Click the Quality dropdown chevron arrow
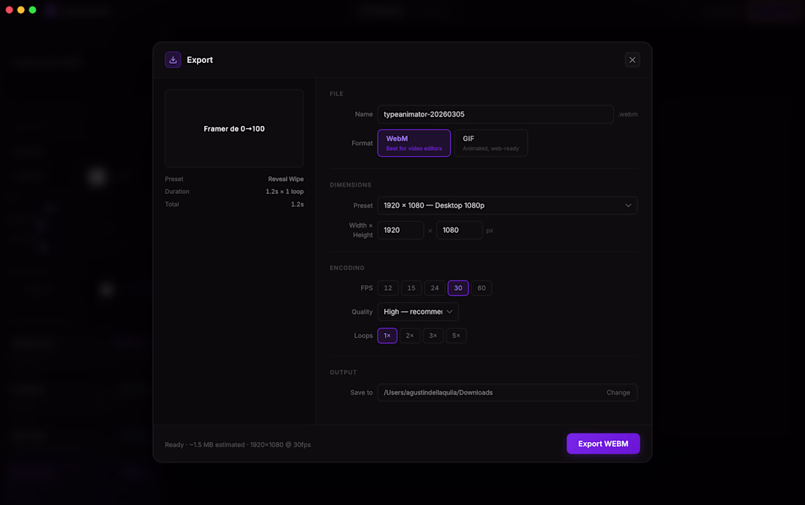 click(449, 312)
